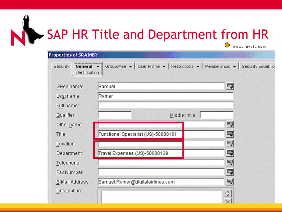Click the empty Fax Number field
The image size is (282, 212).
coord(161,172)
